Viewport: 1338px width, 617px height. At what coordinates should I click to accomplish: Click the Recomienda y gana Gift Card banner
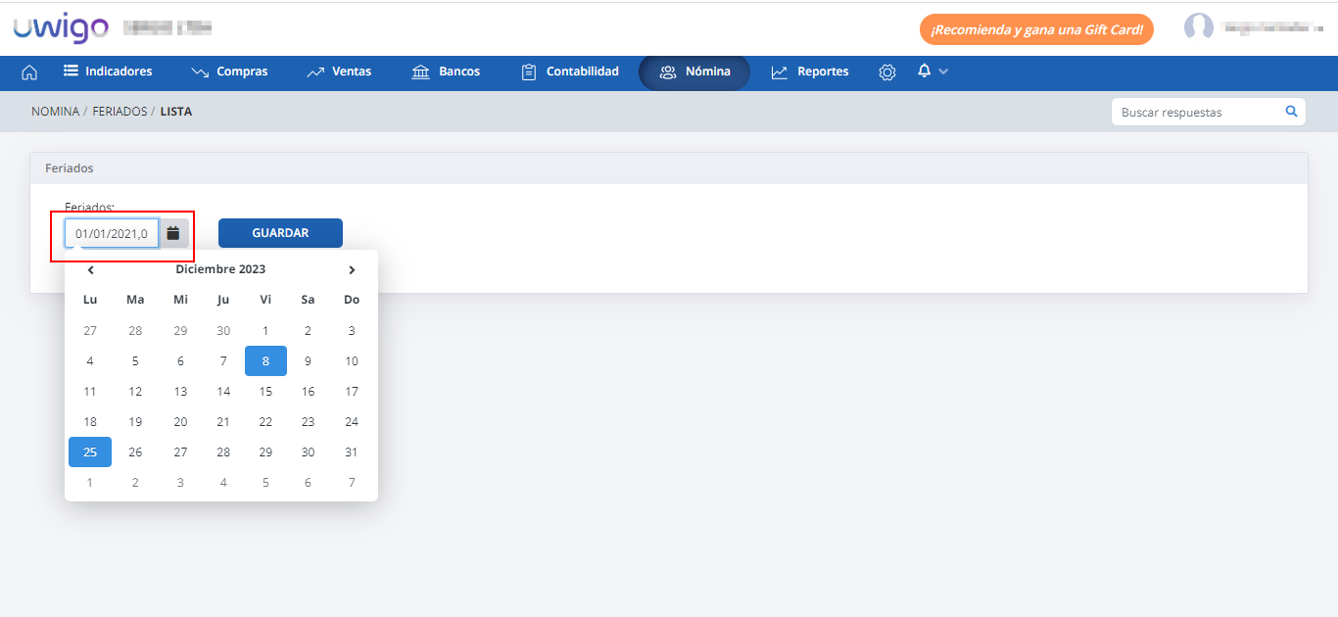(x=1036, y=29)
